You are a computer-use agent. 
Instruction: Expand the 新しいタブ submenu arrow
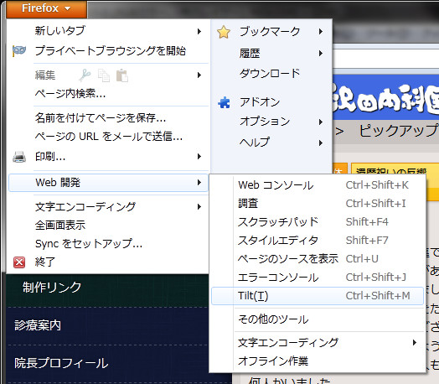pos(199,31)
